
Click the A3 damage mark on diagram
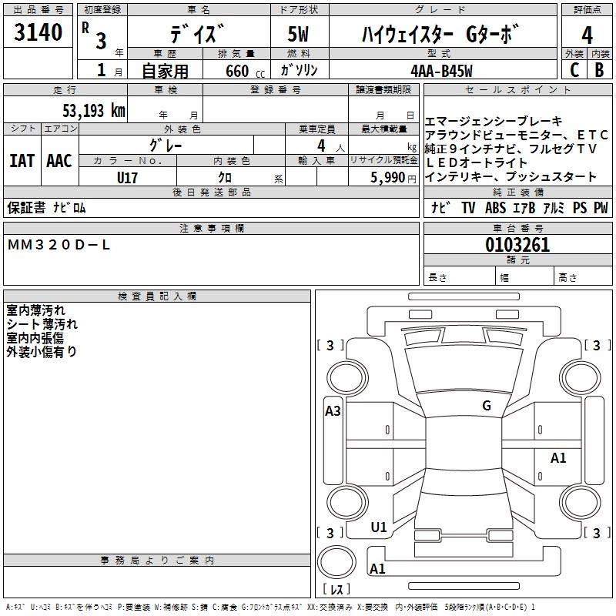coord(333,411)
